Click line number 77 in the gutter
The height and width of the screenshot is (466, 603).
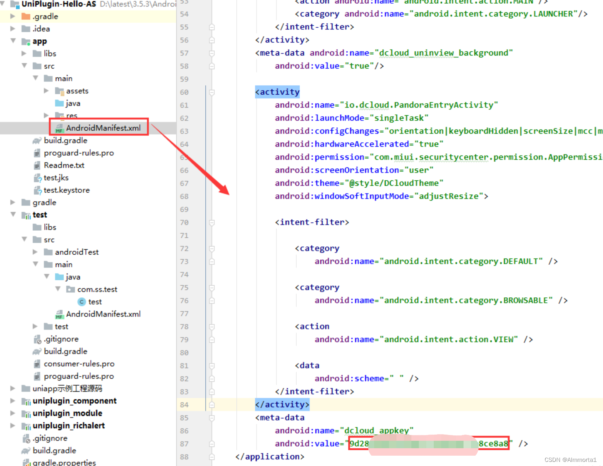tap(184, 314)
